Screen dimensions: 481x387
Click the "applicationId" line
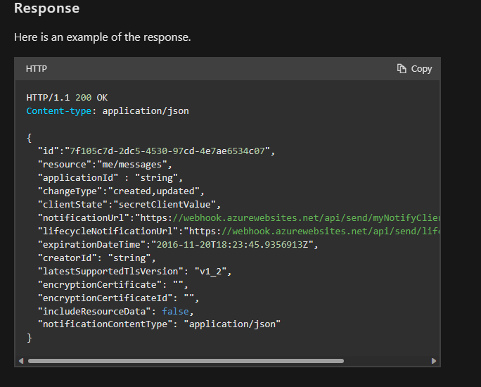click(110, 178)
